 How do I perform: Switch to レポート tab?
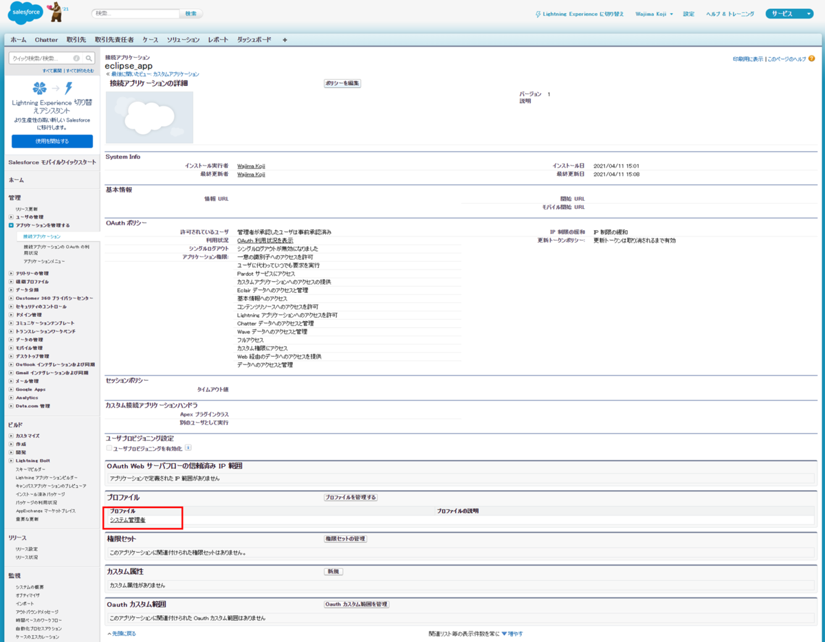(x=219, y=40)
